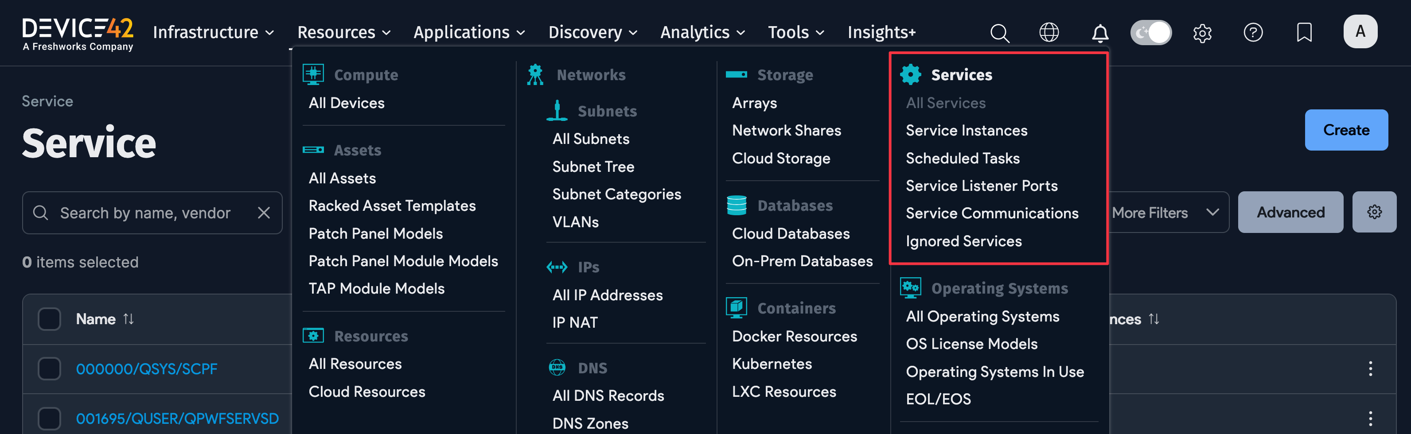This screenshot has height=434, width=1411.
Task: Open the global search magnifier icon
Action: click(x=999, y=33)
